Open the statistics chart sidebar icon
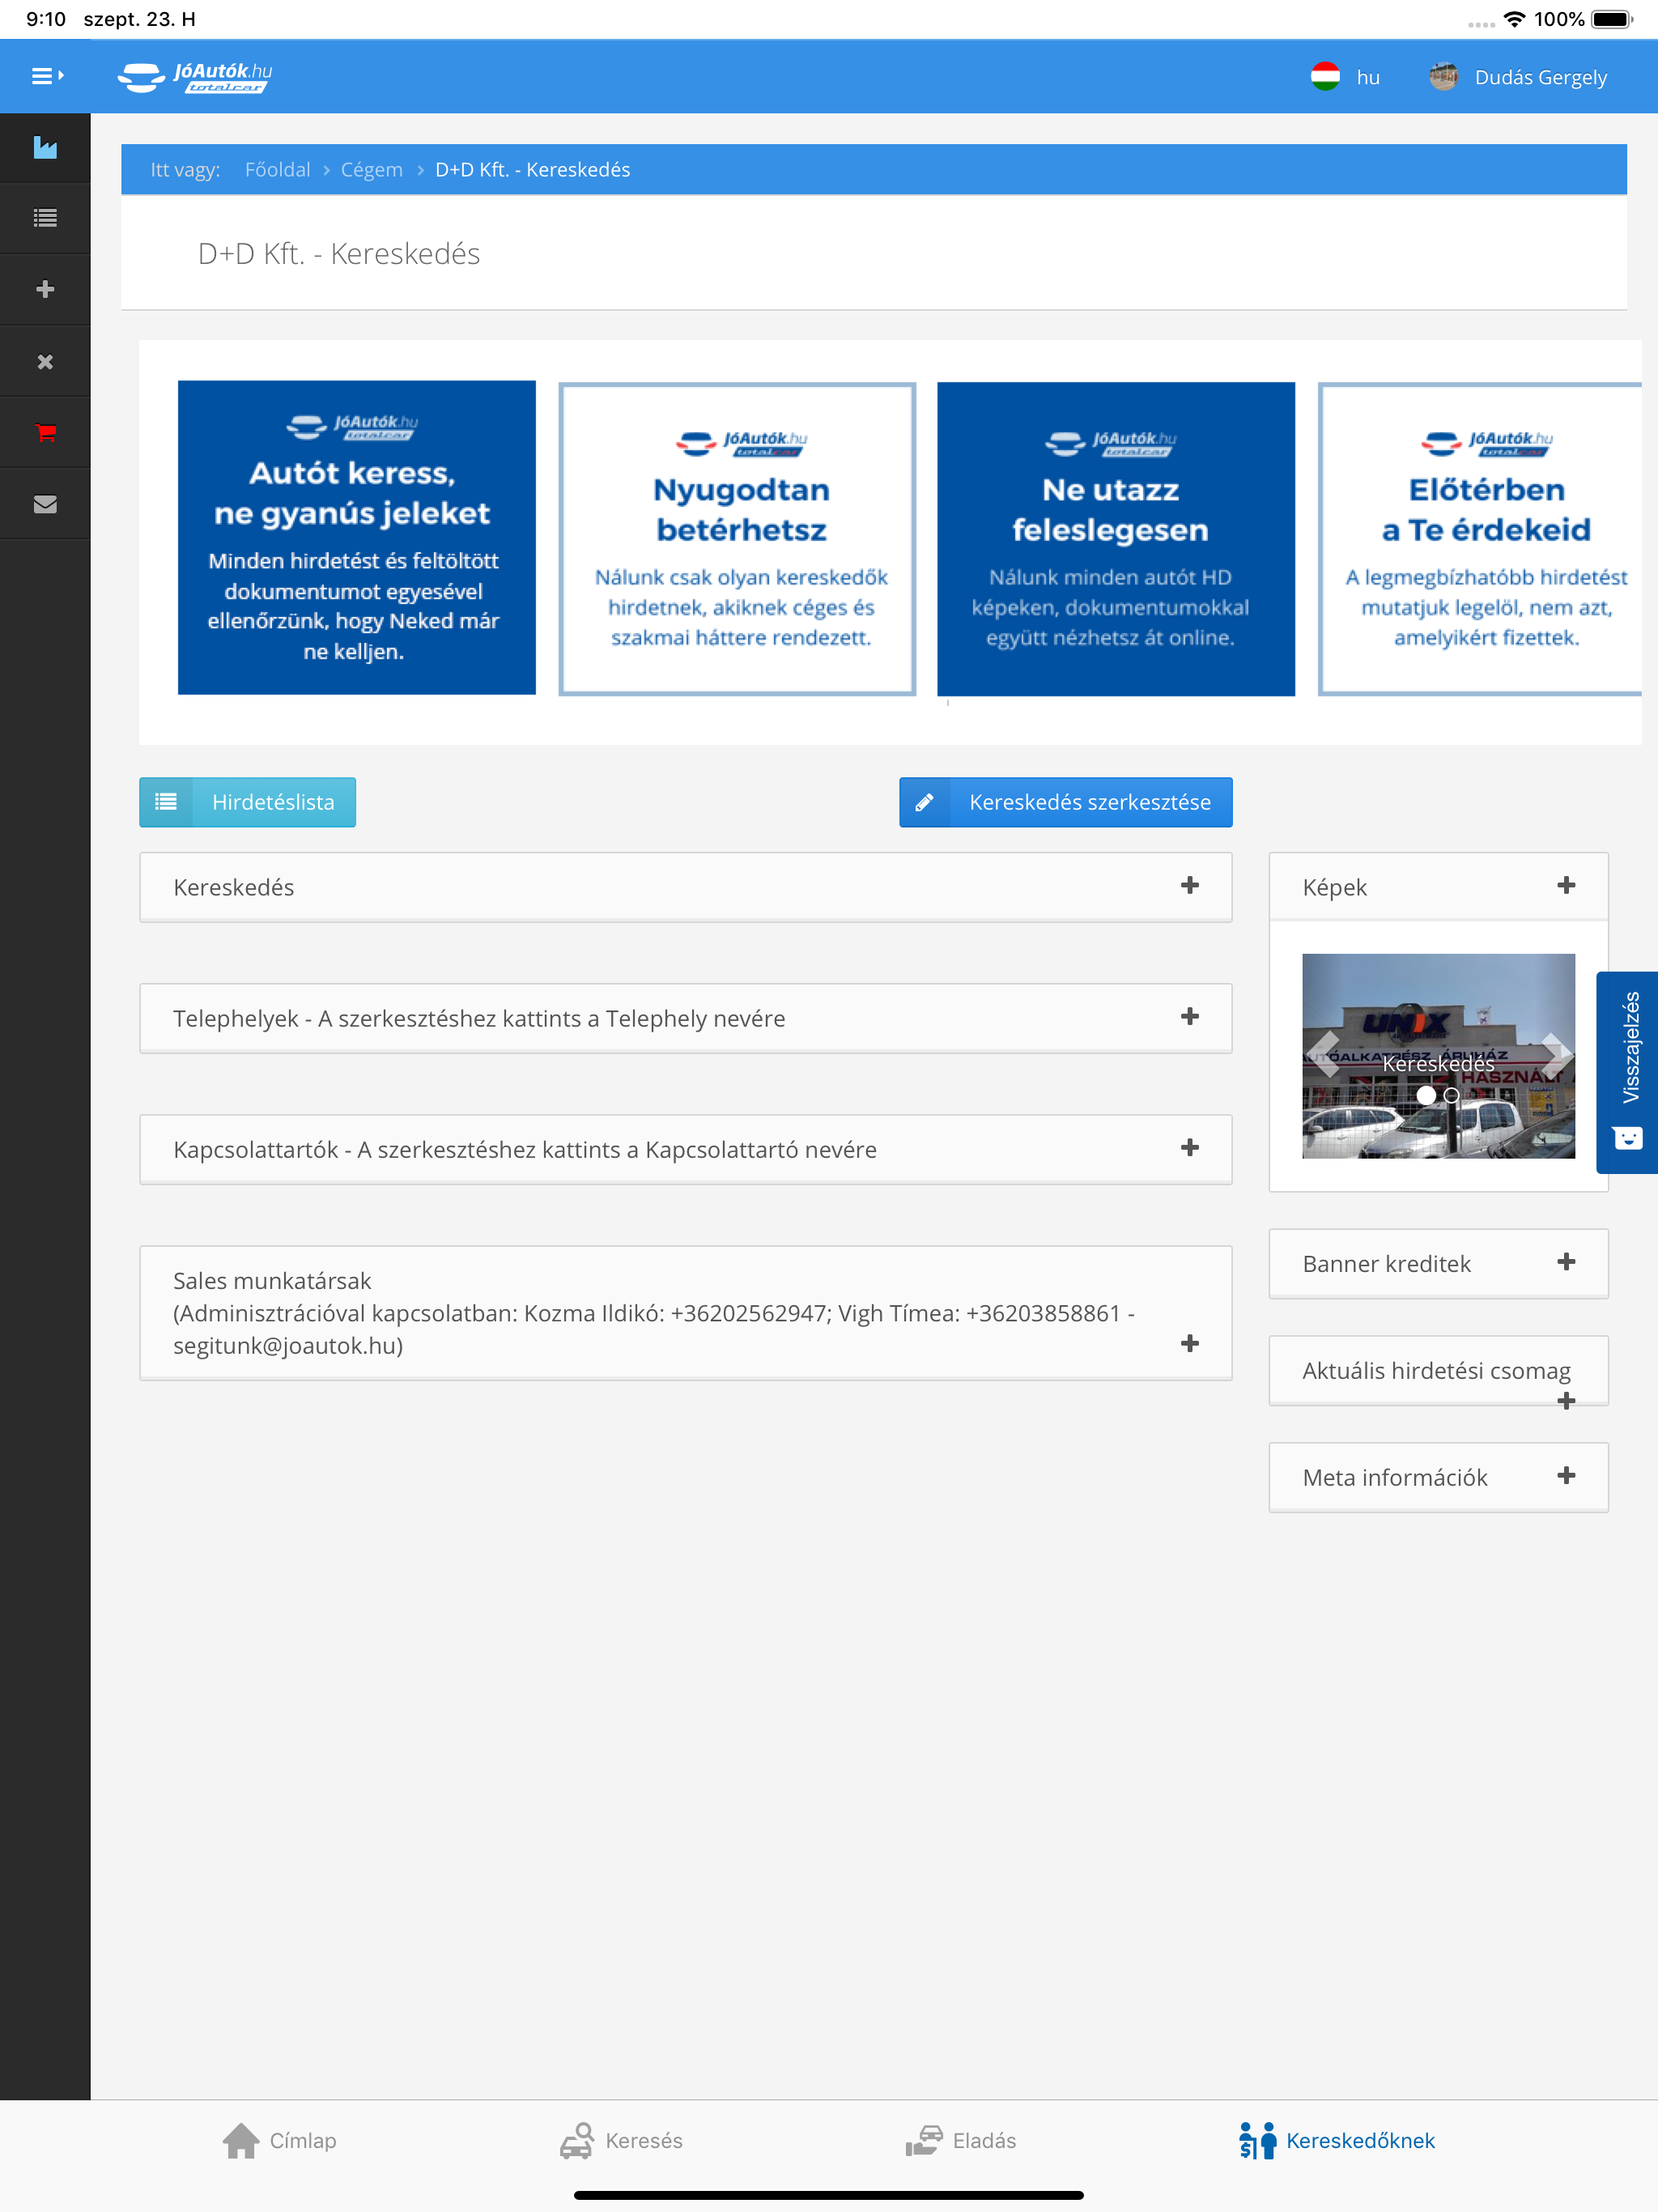The height and width of the screenshot is (2212, 1658). pos(45,148)
